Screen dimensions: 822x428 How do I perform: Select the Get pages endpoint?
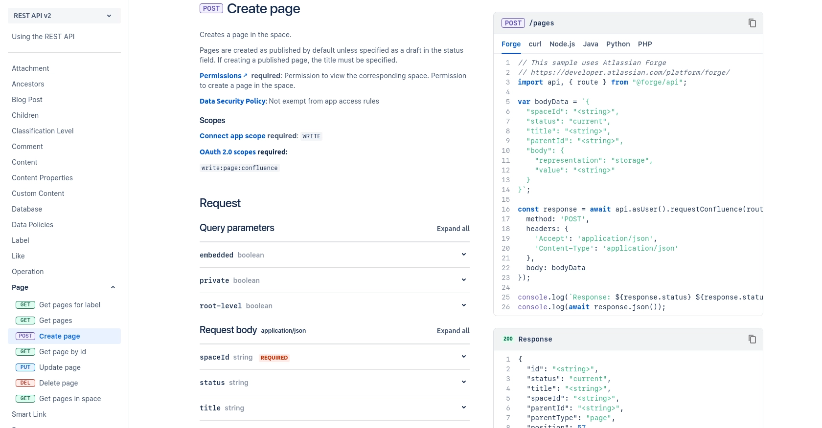click(x=64, y=321)
